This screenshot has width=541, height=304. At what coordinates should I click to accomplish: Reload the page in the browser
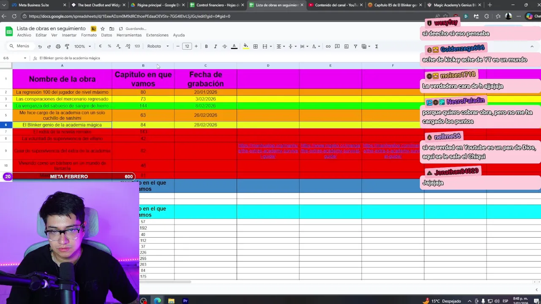click(x=14, y=16)
